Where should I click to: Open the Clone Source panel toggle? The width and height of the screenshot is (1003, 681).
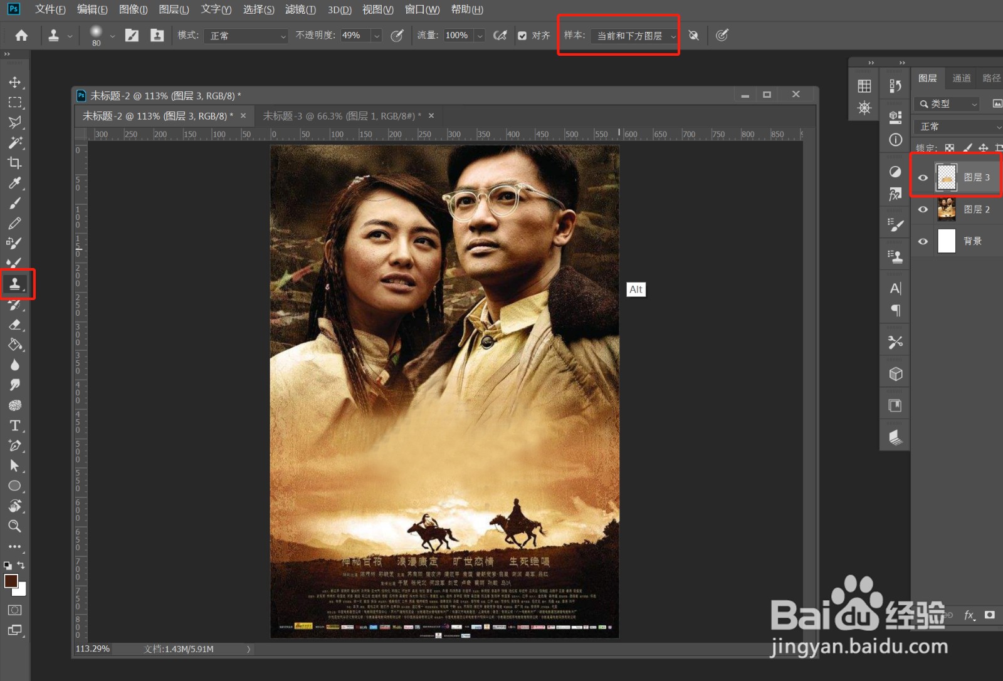(157, 36)
